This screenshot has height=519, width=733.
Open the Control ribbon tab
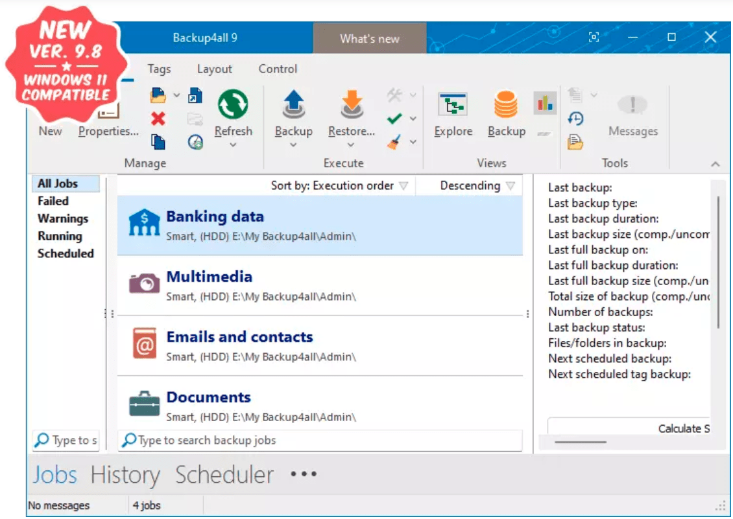278,69
